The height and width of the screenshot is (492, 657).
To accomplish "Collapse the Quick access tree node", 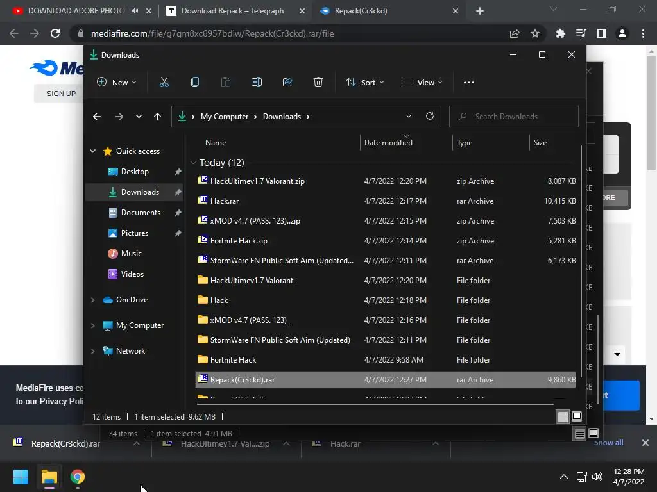I will tap(93, 151).
